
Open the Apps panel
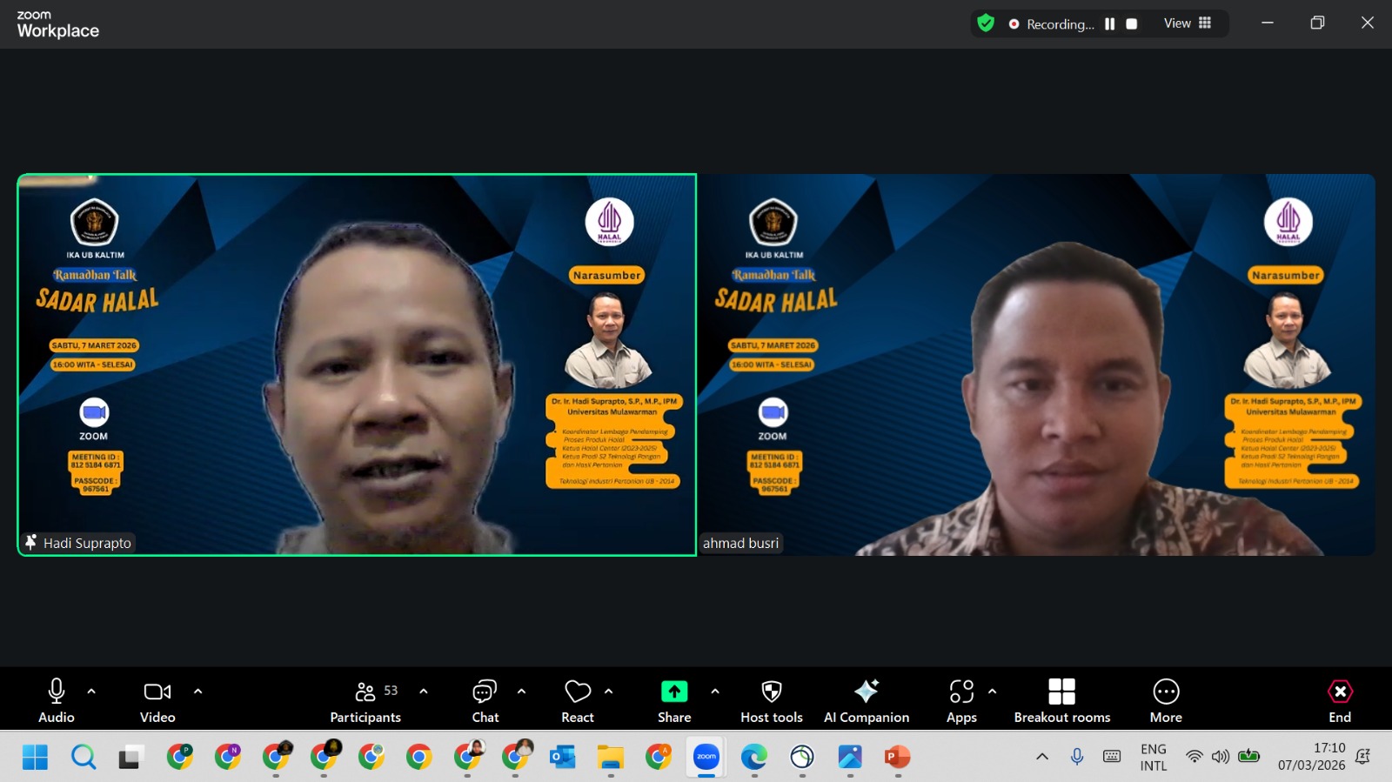pyautogui.click(x=961, y=700)
